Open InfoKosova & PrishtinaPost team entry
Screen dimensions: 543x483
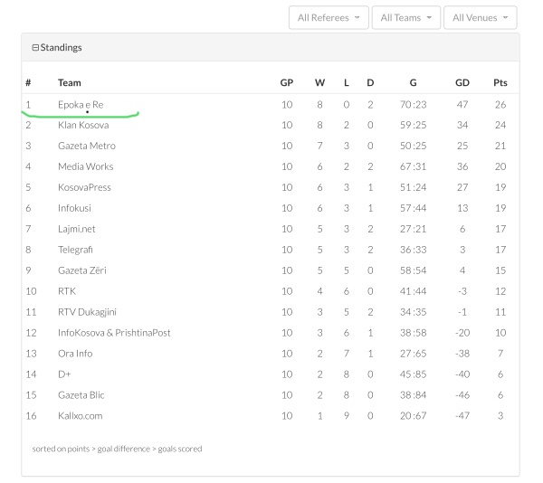tap(114, 333)
